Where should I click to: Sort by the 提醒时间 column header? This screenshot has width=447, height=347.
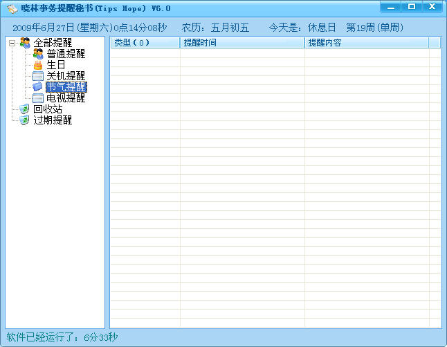[x=242, y=43]
